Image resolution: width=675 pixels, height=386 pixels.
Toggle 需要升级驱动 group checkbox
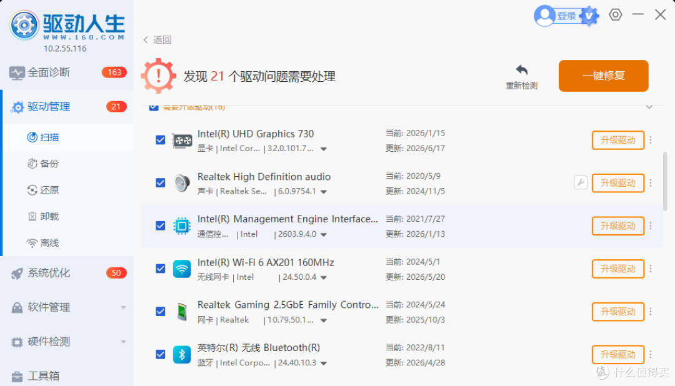coord(154,107)
